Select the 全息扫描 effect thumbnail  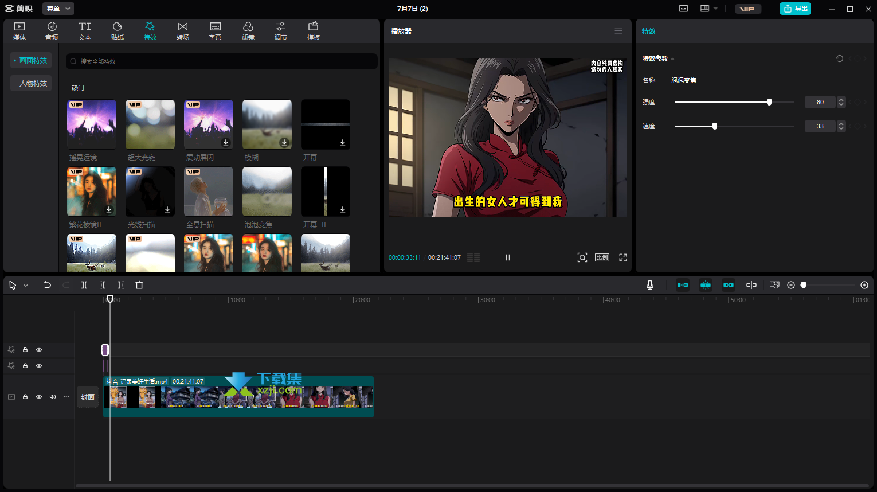point(209,192)
